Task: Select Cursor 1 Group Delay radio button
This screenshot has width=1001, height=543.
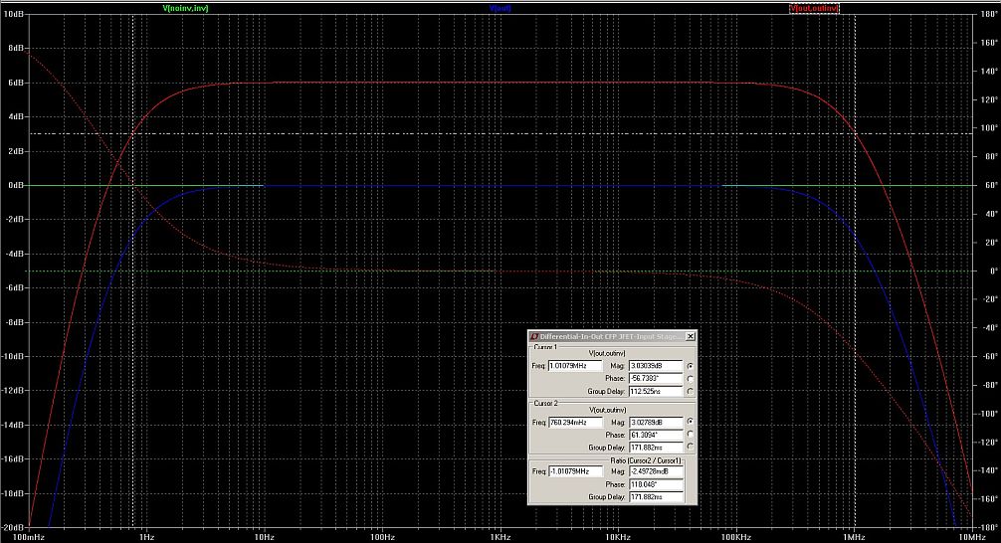Action: 691,391
